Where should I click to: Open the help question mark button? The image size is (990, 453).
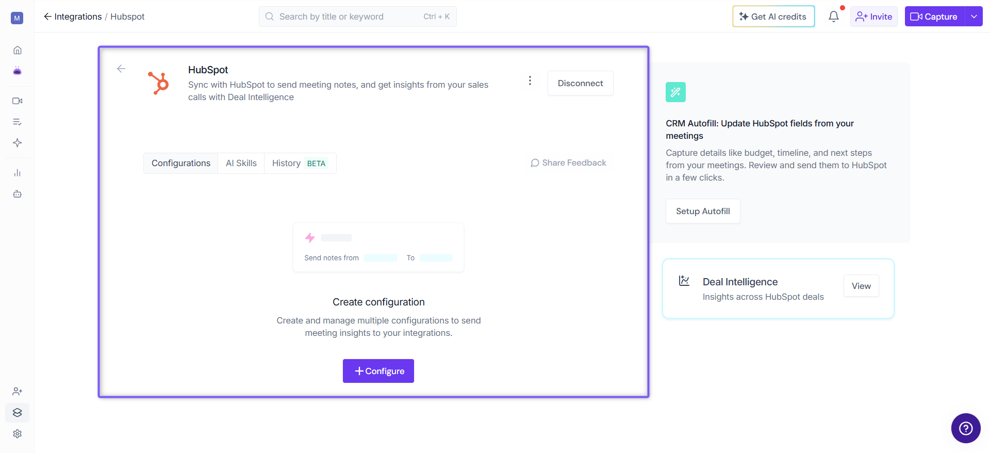966,428
